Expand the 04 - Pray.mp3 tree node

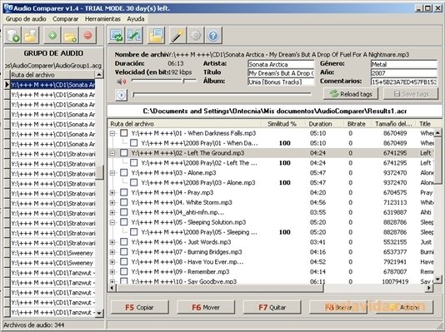pyautogui.click(x=112, y=193)
